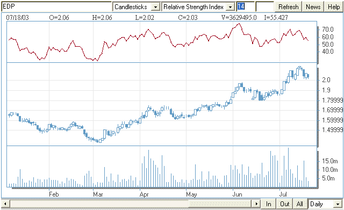Zoom in with the In button
Viewport: 344px width, 210px height.
[268, 204]
